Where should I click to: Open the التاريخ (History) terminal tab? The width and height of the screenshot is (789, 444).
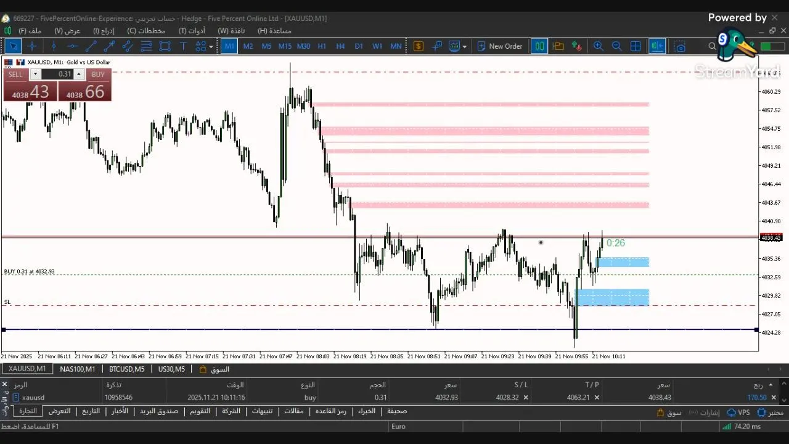(91, 411)
